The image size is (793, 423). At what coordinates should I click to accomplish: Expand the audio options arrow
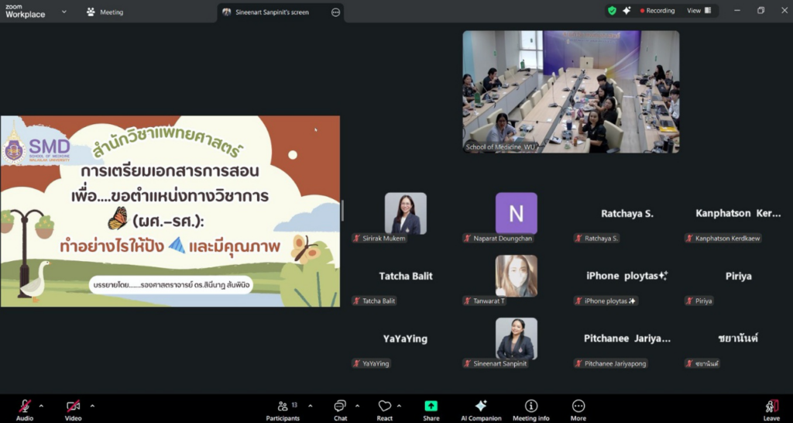(41, 405)
